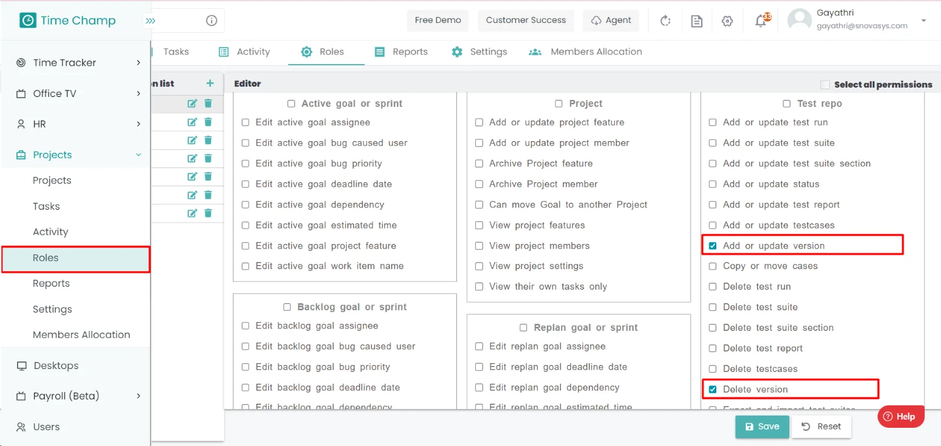The height and width of the screenshot is (446, 941).
Task: Check View their own tasks only
Action: (x=479, y=287)
